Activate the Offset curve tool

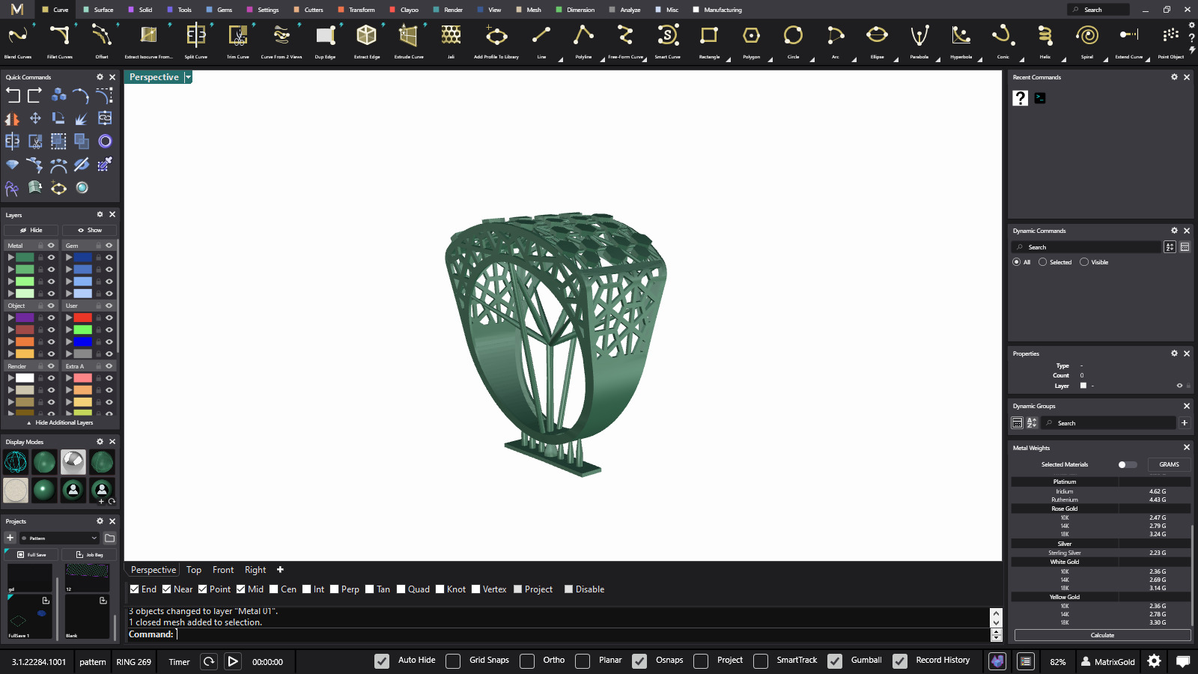(x=102, y=40)
